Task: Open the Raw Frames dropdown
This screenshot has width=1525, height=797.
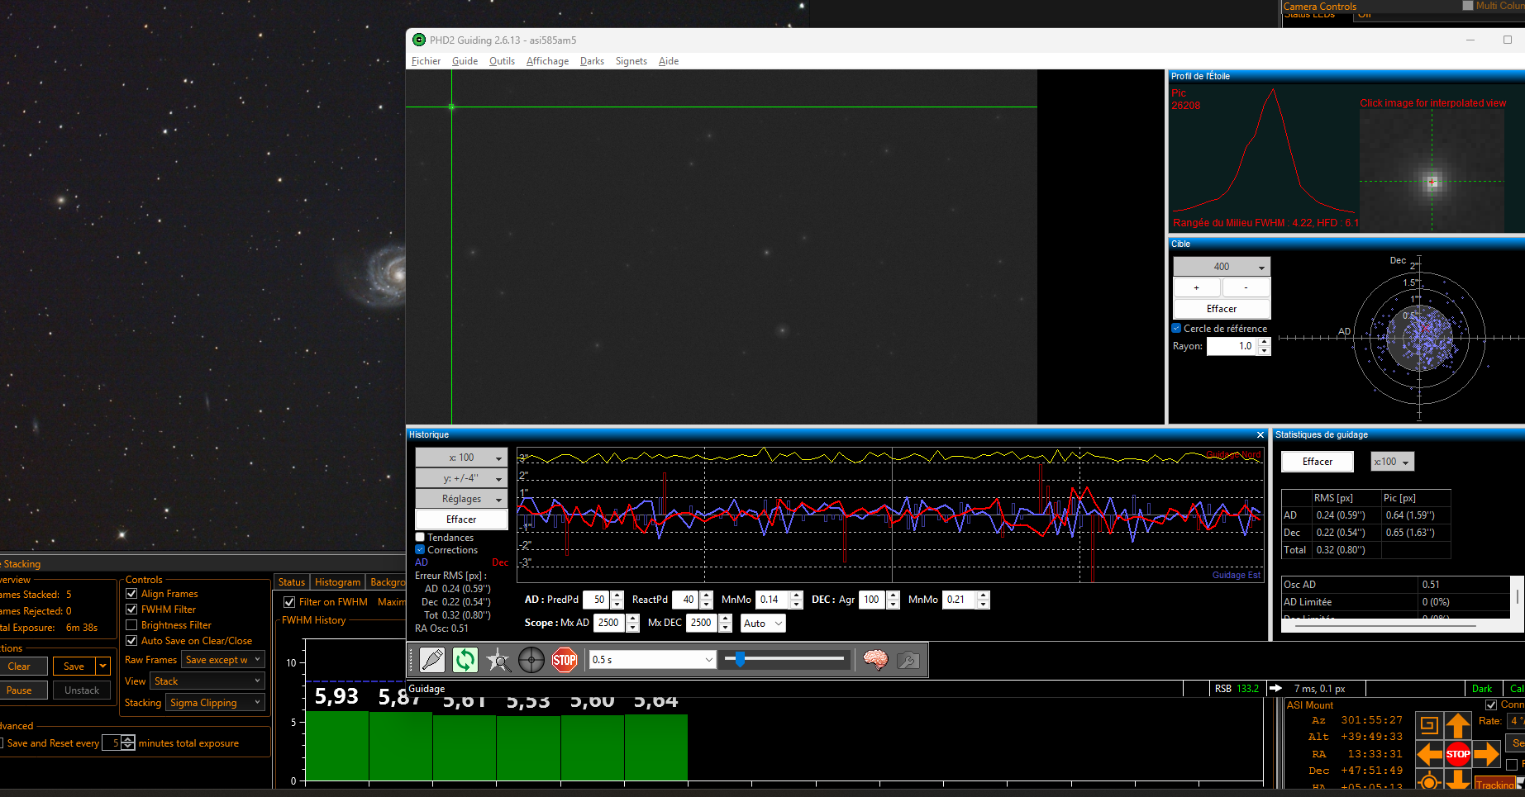Action: (223, 660)
